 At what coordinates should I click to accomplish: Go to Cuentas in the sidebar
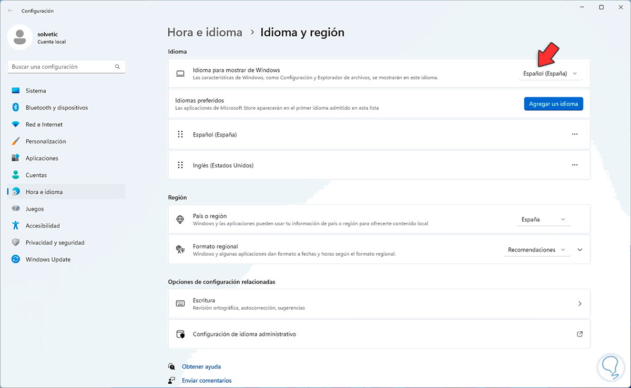click(36, 175)
